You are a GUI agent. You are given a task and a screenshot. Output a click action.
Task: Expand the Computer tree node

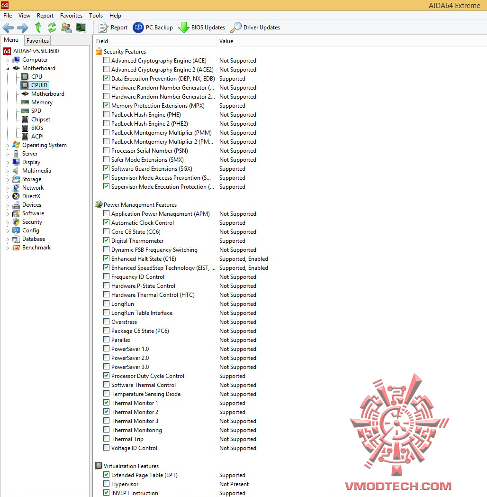click(x=8, y=60)
